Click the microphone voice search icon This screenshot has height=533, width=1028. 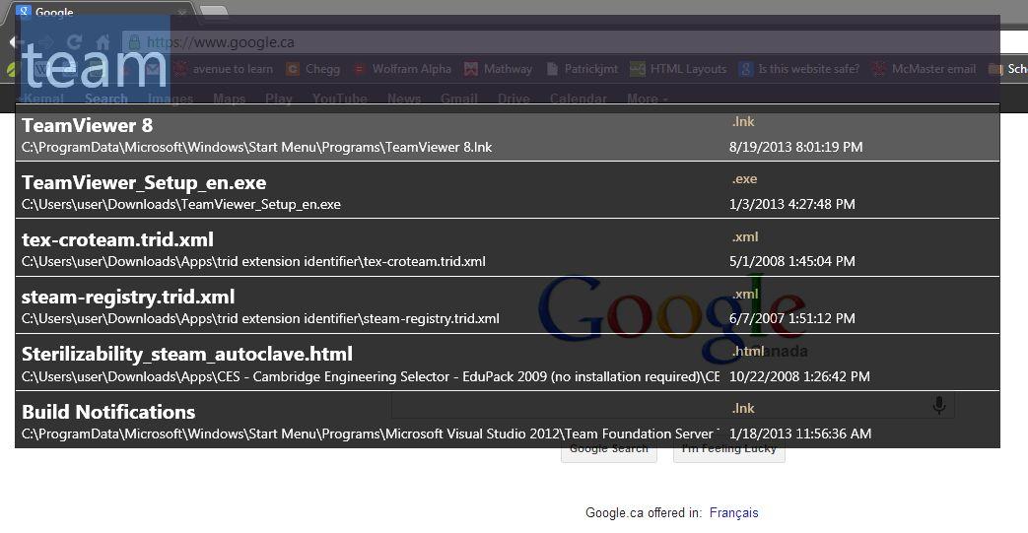[x=939, y=406]
